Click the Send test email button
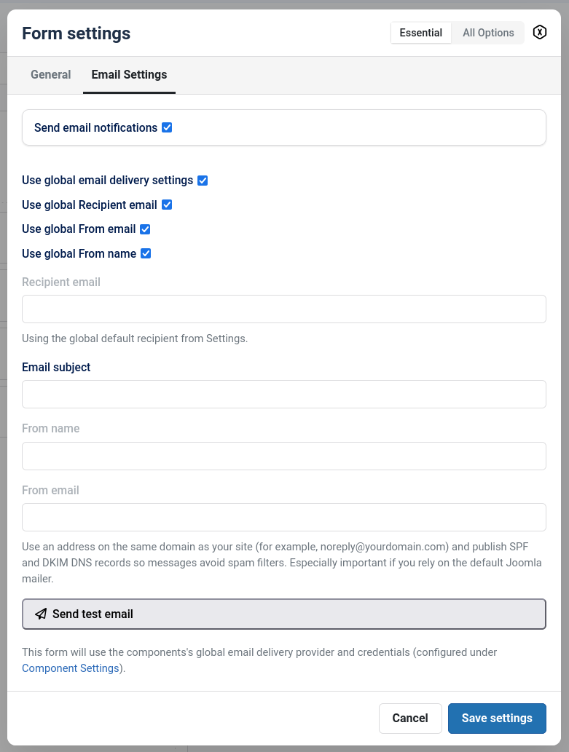 pos(284,614)
